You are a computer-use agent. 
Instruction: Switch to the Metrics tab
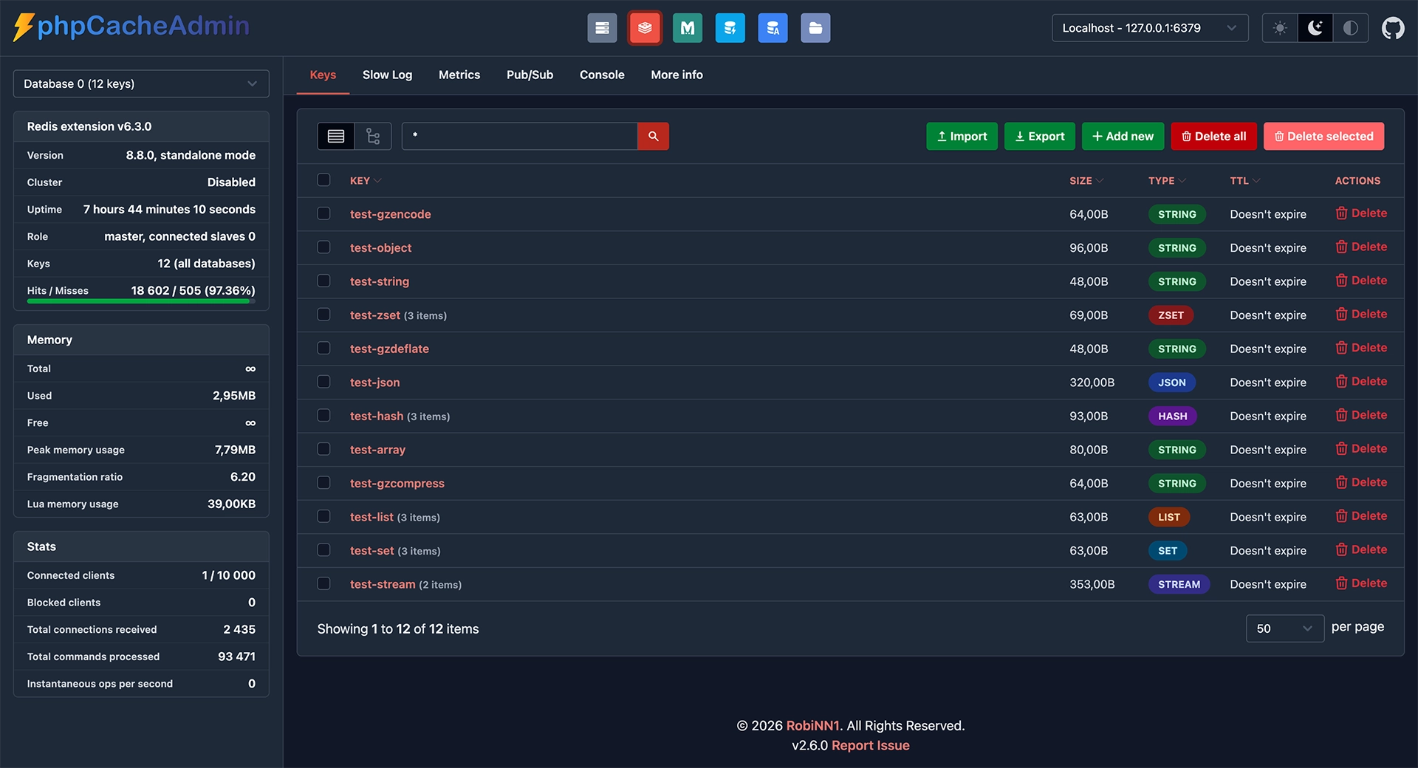[x=459, y=75]
